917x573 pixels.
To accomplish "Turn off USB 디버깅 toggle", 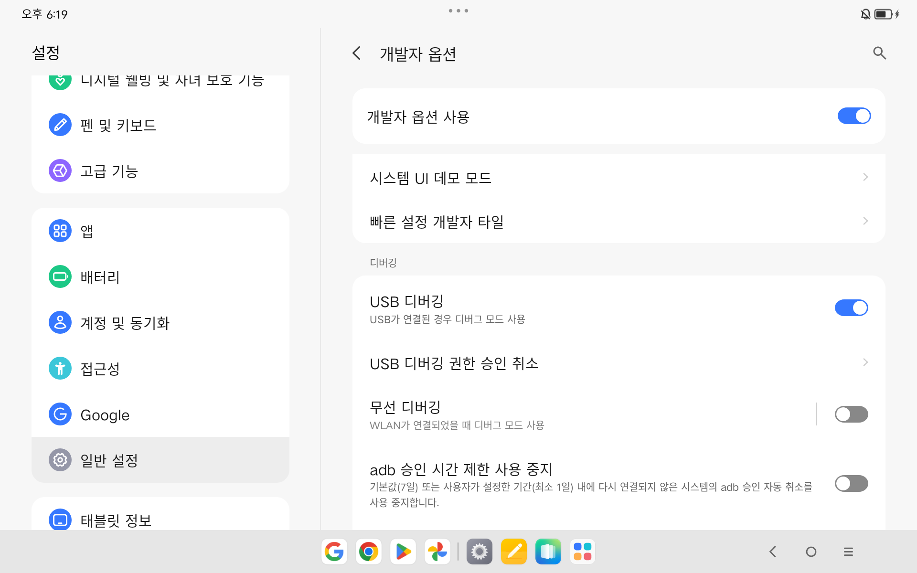I will pyautogui.click(x=851, y=308).
